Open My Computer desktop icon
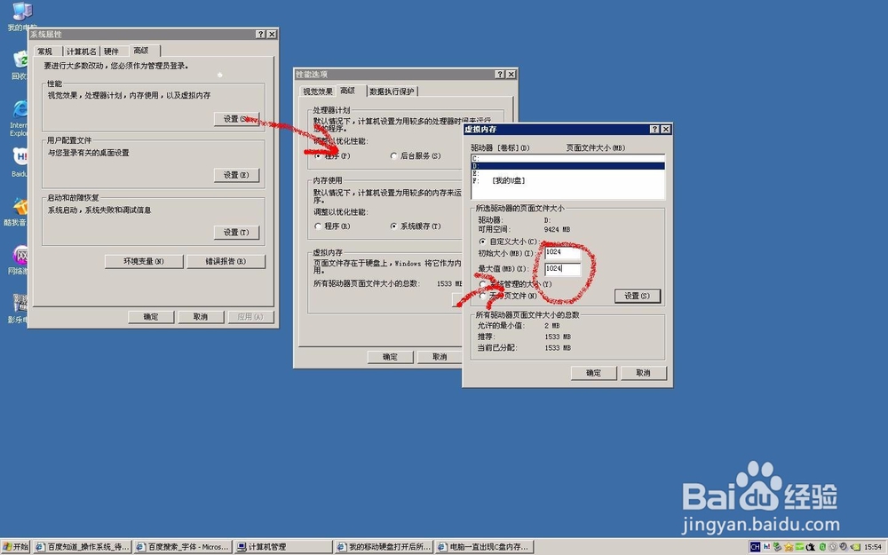 pyautogui.click(x=21, y=16)
